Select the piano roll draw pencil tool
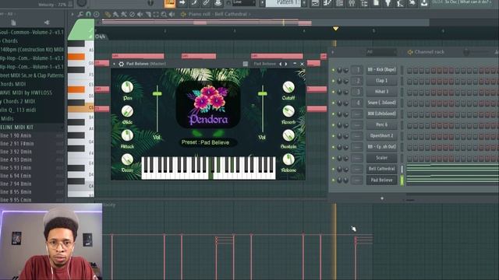Image resolution: width=499 pixels, height=280 pixels. pyautogui.click(x=108, y=15)
